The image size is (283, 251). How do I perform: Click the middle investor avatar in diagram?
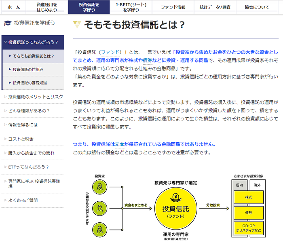coord(99,209)
